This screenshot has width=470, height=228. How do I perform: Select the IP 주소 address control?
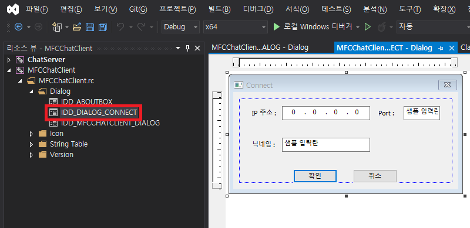326,113
